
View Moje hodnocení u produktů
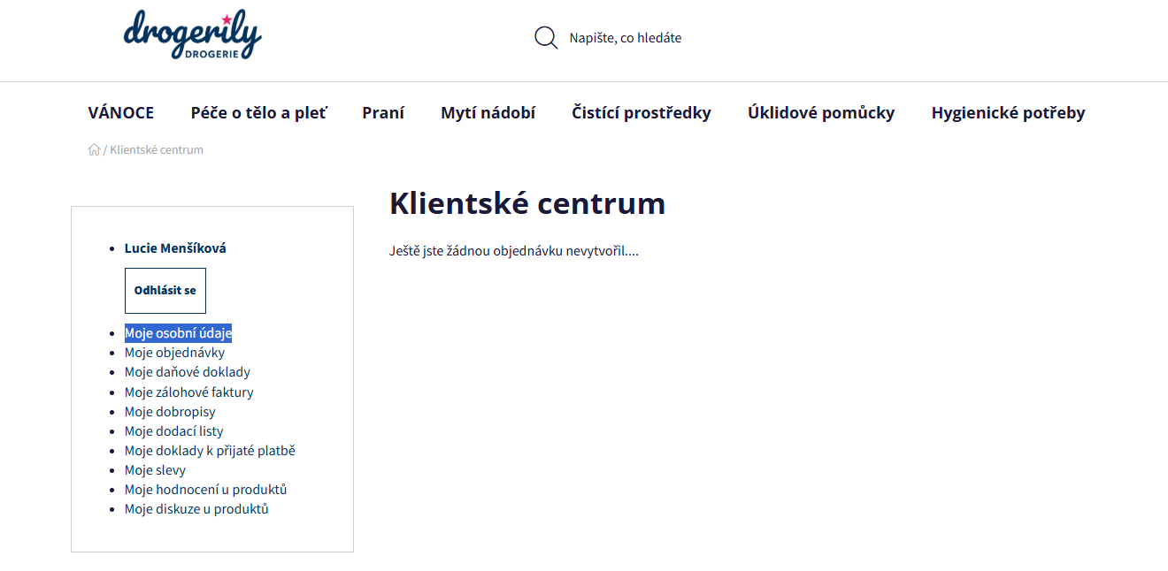205,490
